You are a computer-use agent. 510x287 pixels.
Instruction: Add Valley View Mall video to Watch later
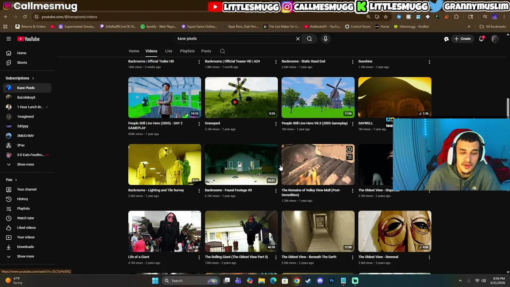349,149
